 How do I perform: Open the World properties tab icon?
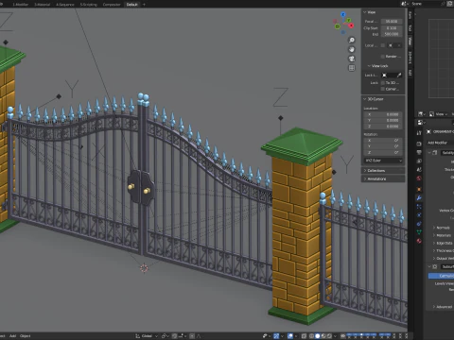tap(419, 178)
